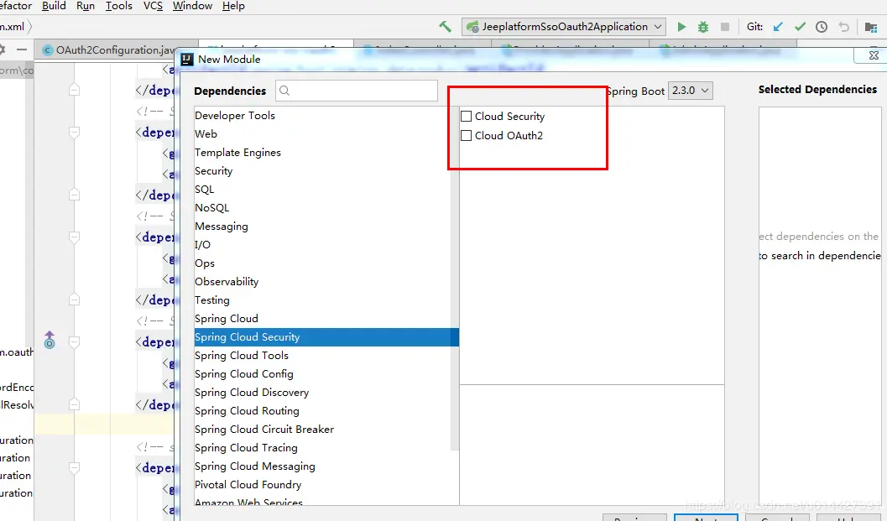Click the hide panel dash icon
Image resolution: width=887 pixels, height=521 pixels.
pos(22,49)
